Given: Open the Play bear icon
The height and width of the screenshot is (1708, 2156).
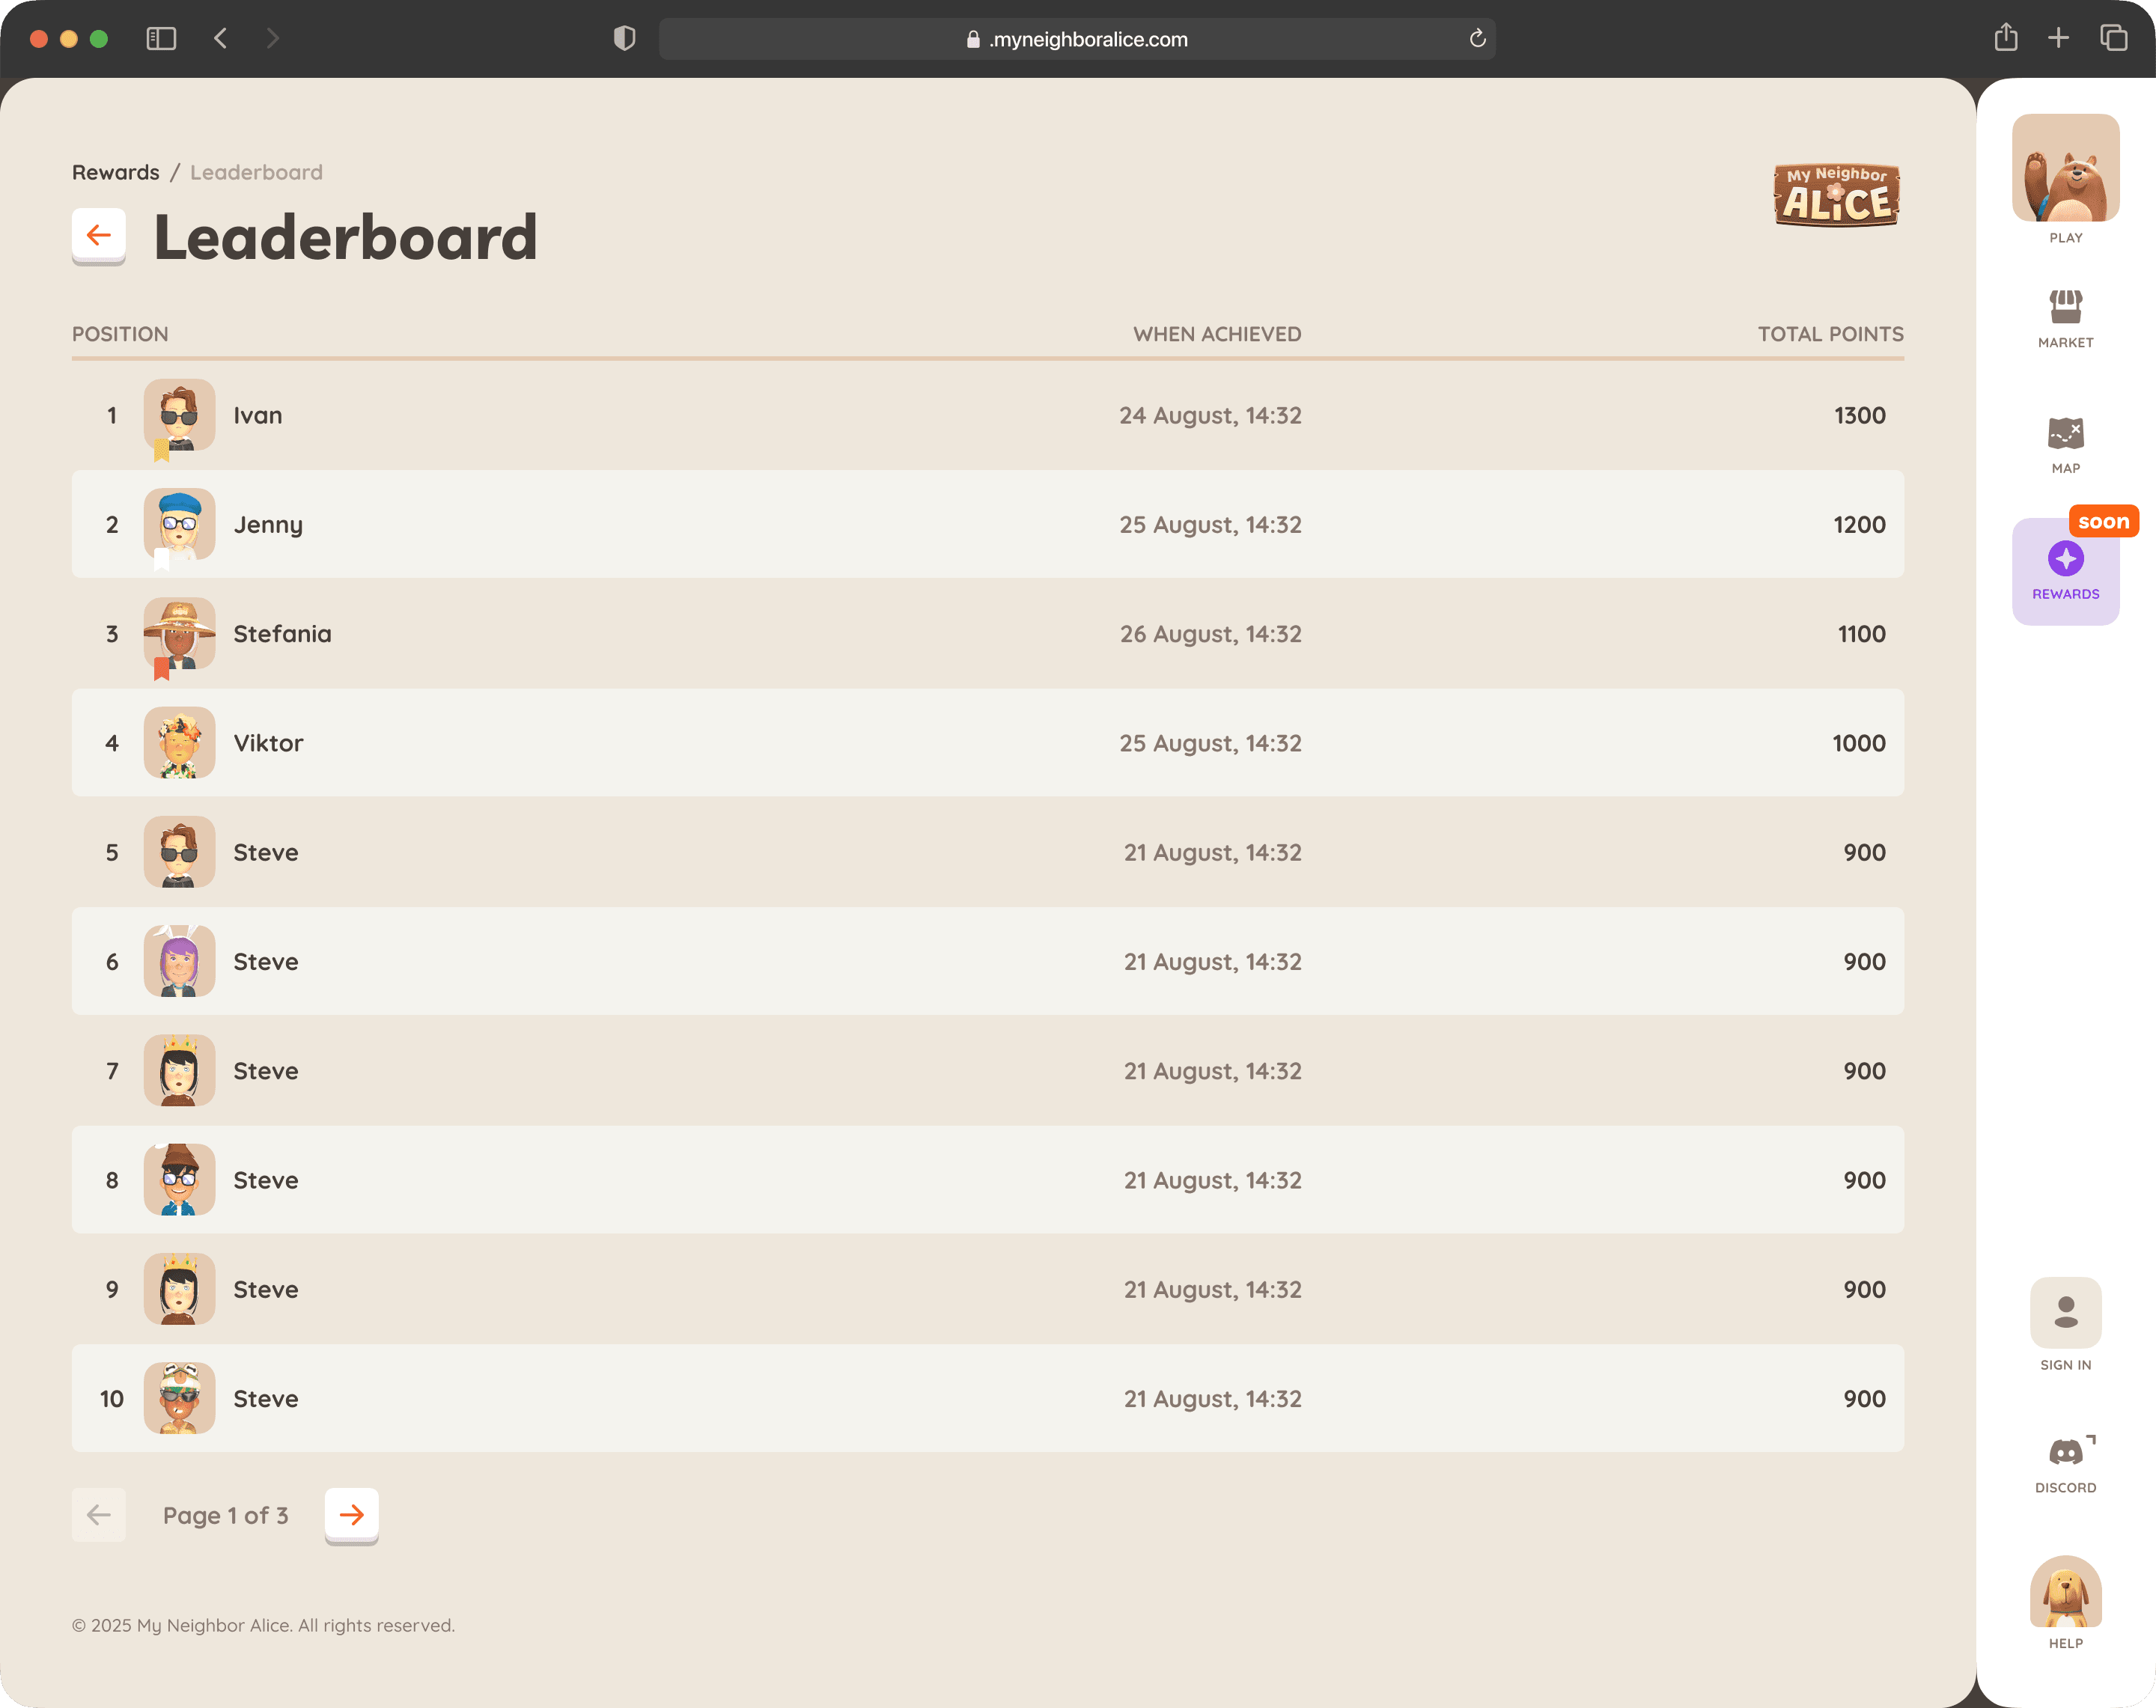Looking at the screenshot, I should tap(2065, 168).
